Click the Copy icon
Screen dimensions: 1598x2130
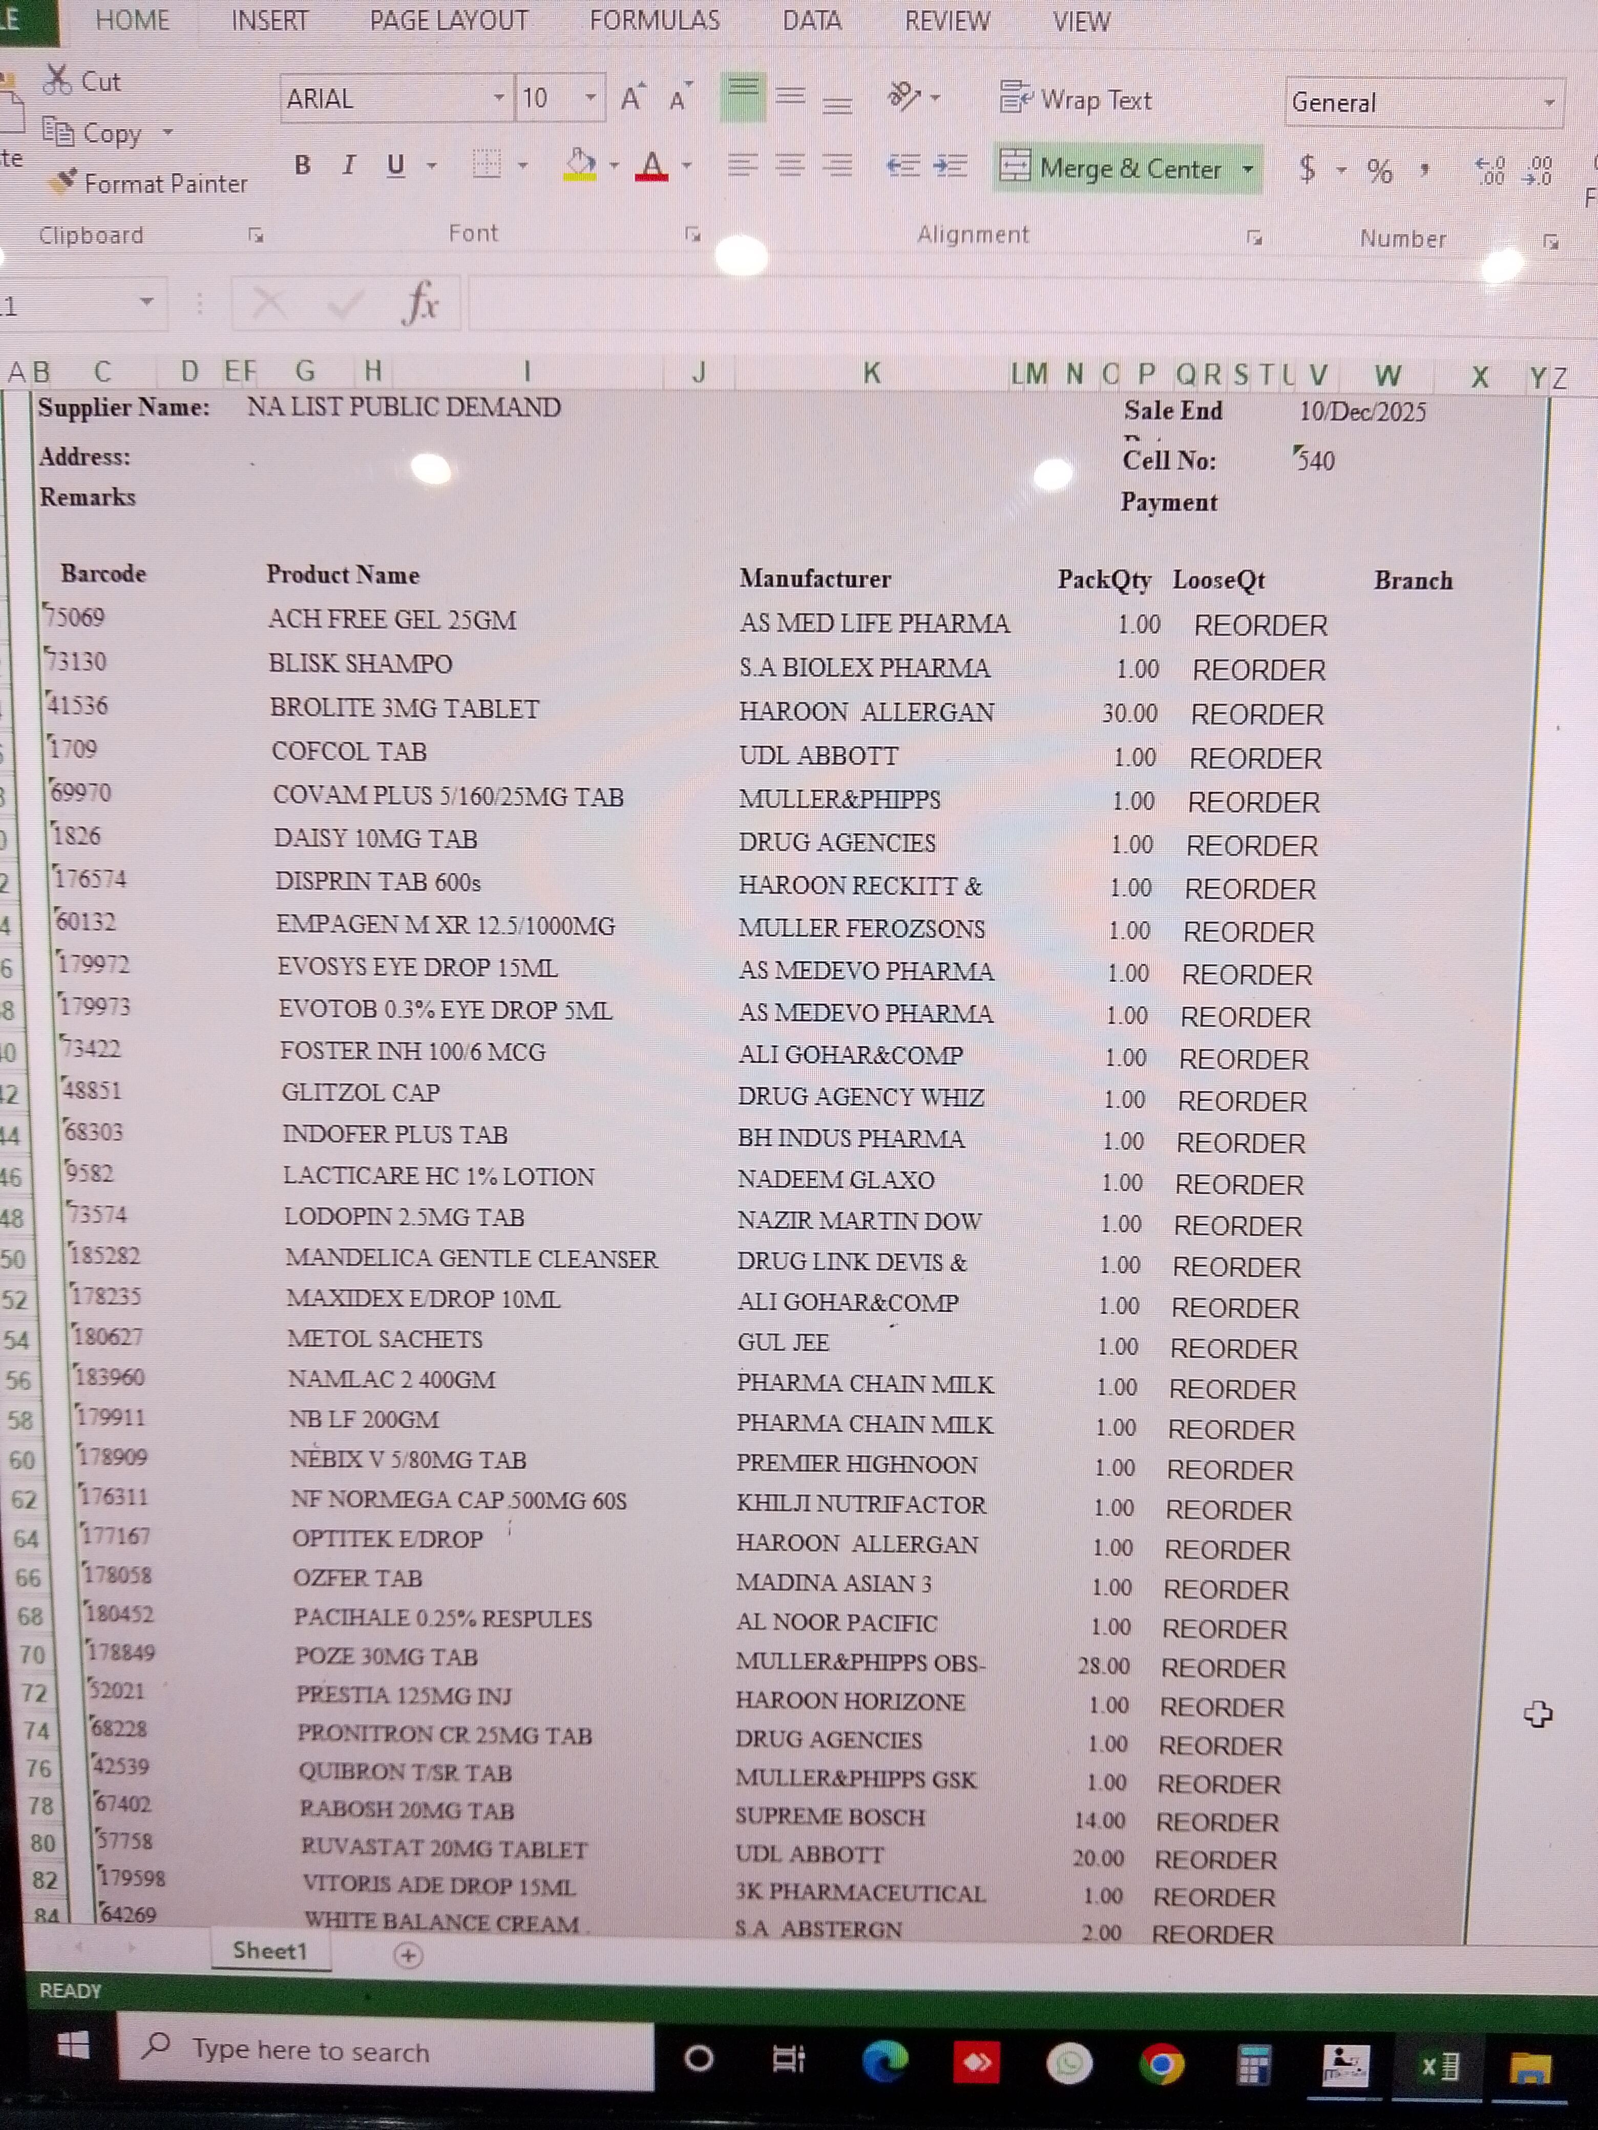tap(60, 133)
